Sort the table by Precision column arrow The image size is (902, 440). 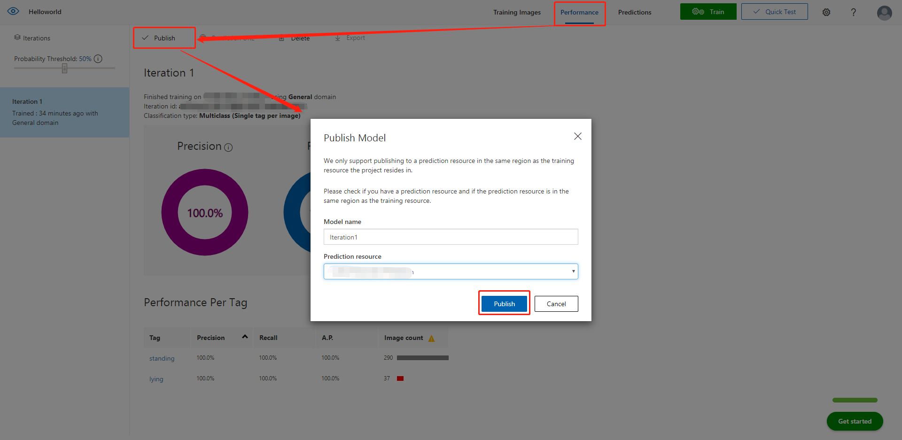(245, 337)
